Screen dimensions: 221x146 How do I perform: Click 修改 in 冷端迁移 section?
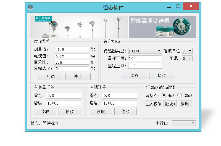[x=125, y=112]
